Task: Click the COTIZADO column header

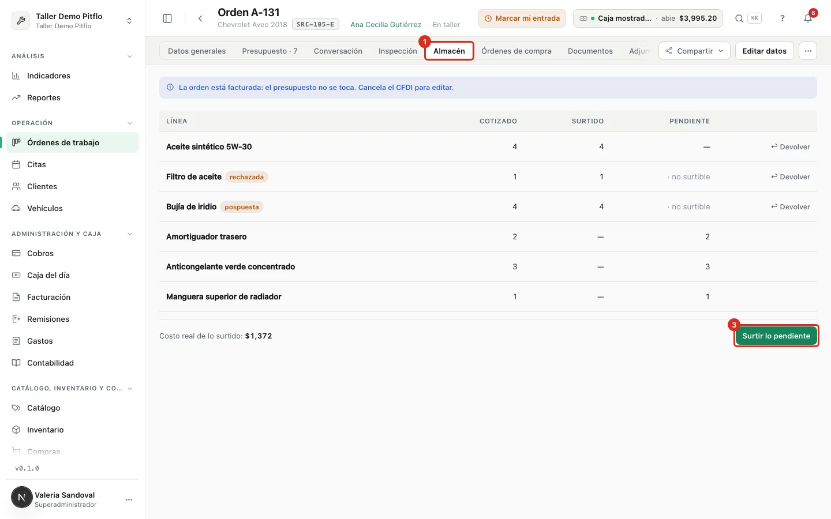Action: [498, 121]
